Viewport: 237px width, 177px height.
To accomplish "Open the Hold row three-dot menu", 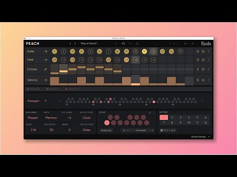I will tap(208, 59).
